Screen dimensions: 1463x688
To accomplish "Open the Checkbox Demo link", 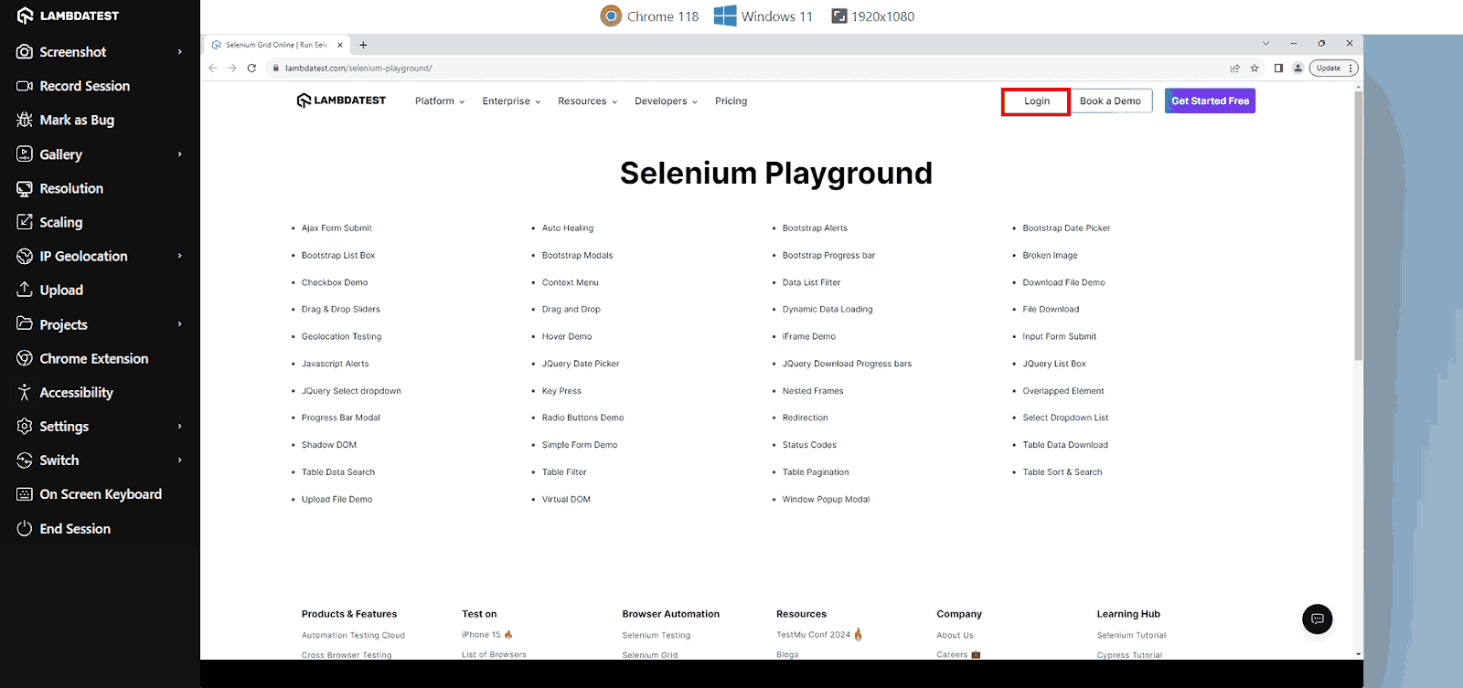I will tap(335, 282).
